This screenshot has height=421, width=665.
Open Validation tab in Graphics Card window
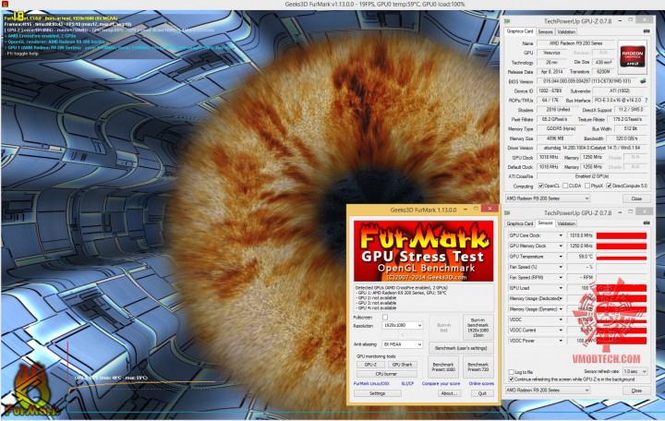pos(566,31)
